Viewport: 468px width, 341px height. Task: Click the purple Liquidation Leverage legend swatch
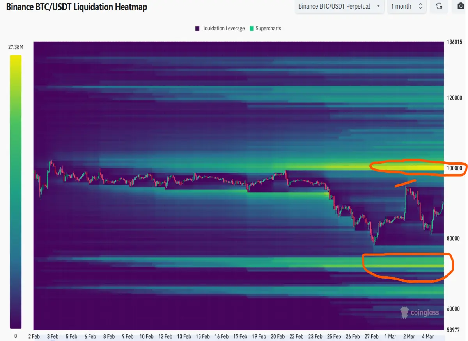(x=197, y=29)
